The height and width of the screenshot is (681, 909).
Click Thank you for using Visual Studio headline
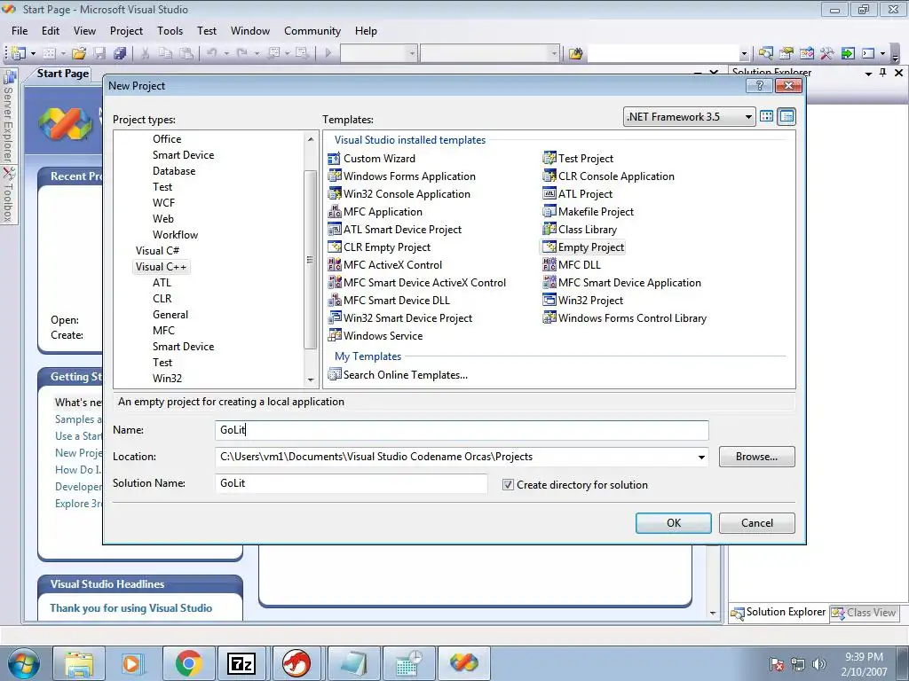point(131,608)
